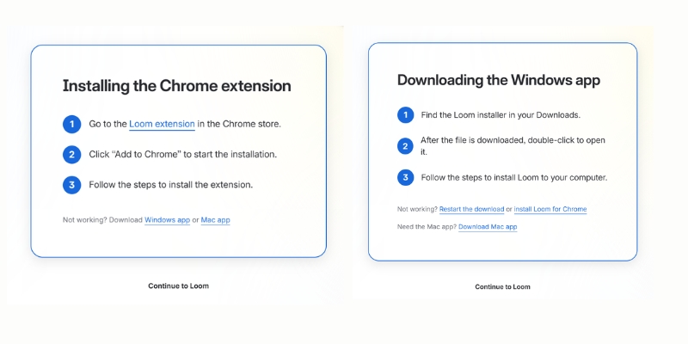Click the "Downloading the Windows app" heading
This screenshot has width=688, height=344.
(498, 80)
